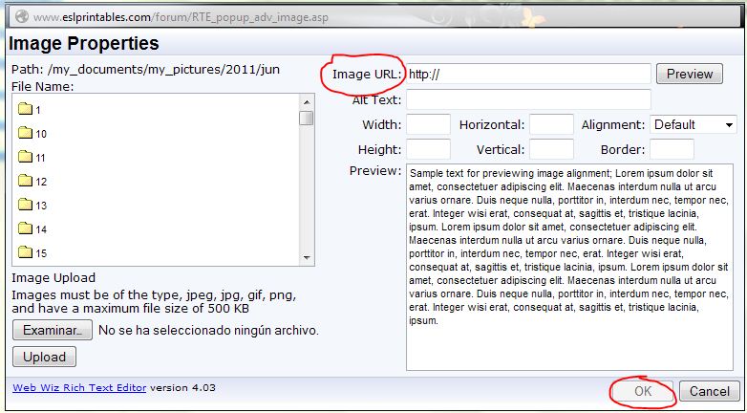Open folder icon for folder 13
This screenshot has width=747, height=413.
[x=25, y=206]
